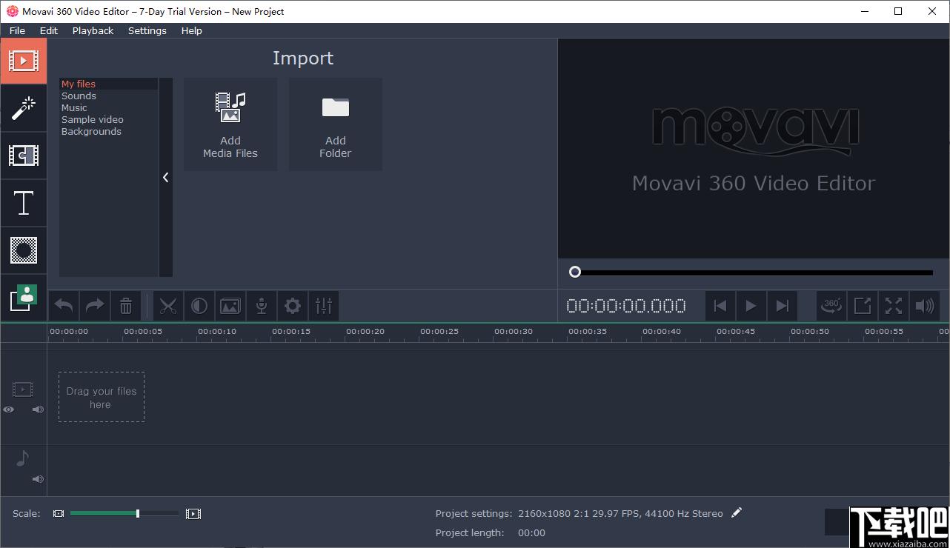Click the Undo arrow button
This screenshot has height=548, width=950.
coord(64,306)
